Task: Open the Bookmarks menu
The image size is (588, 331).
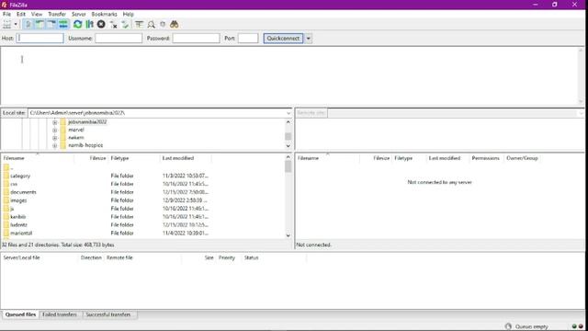Action: (x=104, y=14)
